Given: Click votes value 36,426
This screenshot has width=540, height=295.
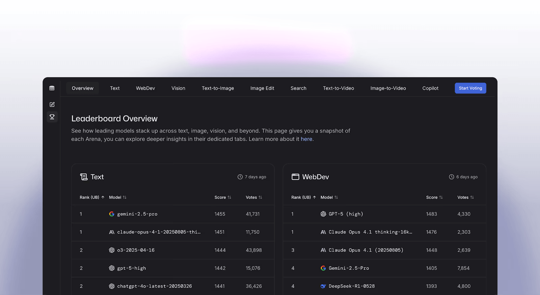Looking at the screenshot, I should pyautogui.click(x=253, y=286).
